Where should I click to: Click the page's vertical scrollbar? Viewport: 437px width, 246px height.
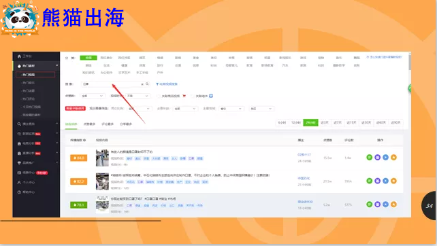click(410, 63)
